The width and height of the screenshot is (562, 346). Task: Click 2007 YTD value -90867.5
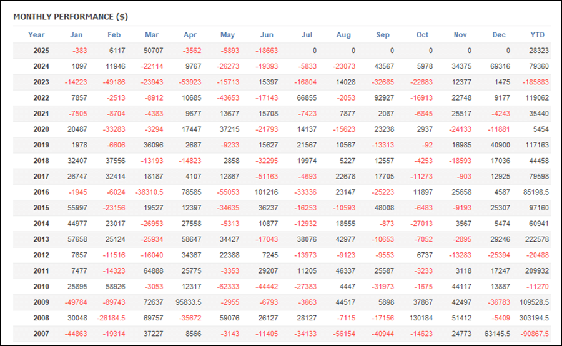point(536,334)
